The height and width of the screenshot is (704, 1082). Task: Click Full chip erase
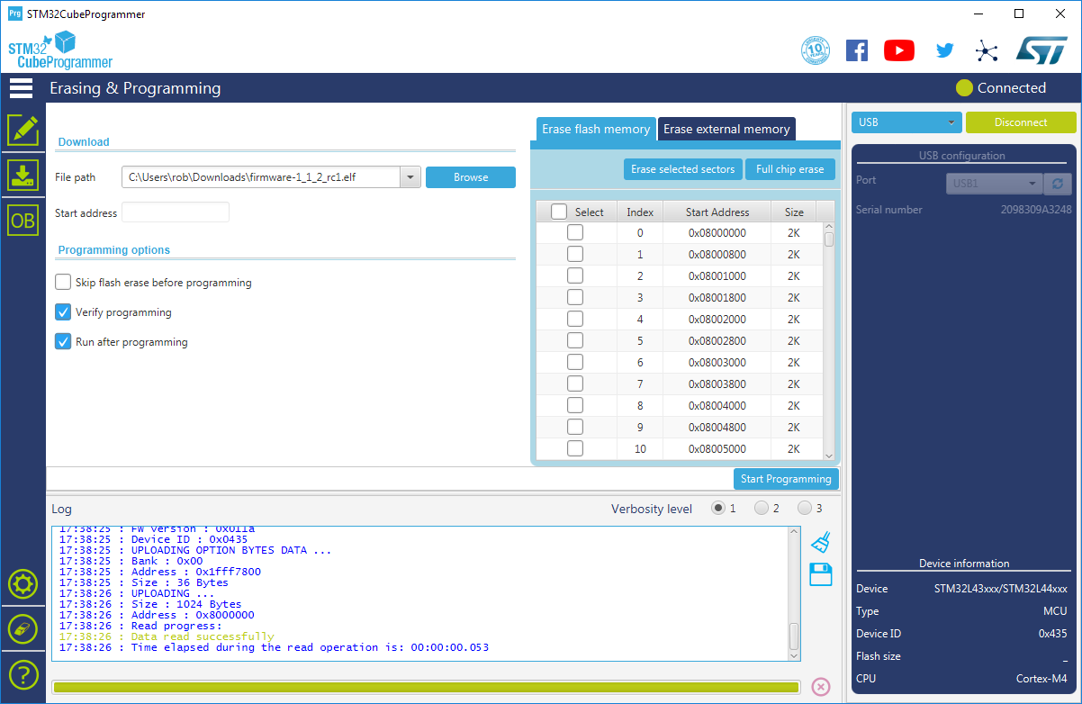click(x=790, y=169)
